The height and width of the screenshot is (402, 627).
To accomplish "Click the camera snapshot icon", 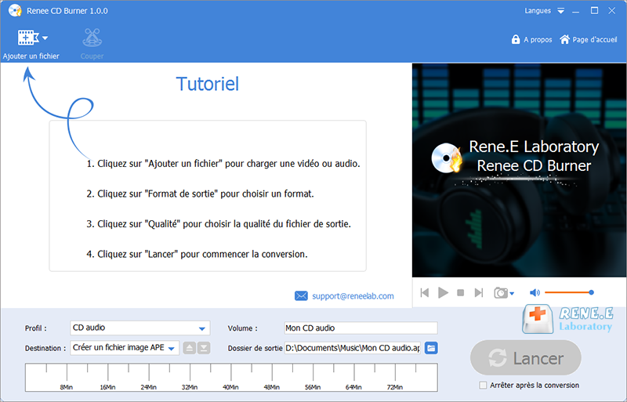I will (500, 293).
